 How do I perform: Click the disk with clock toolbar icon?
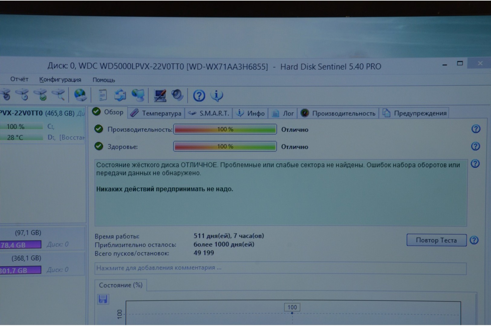(x=22, y=95)
